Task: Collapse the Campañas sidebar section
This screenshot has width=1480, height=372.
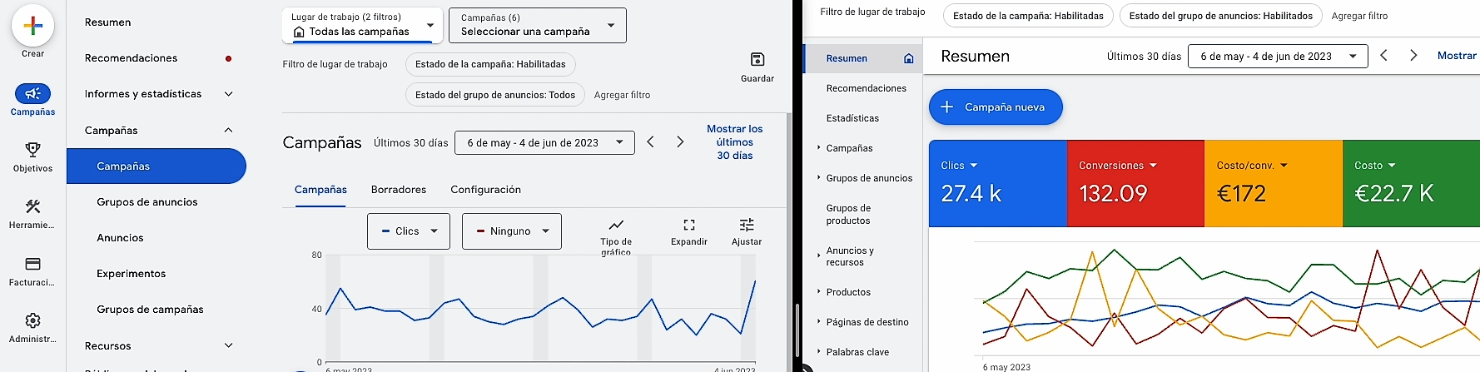Action: (228, 130)
